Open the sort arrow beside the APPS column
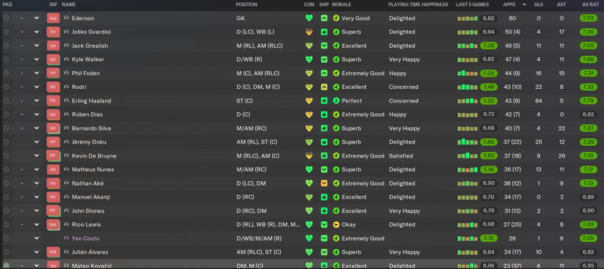604x269 pixels. click(x=524, y=5)
